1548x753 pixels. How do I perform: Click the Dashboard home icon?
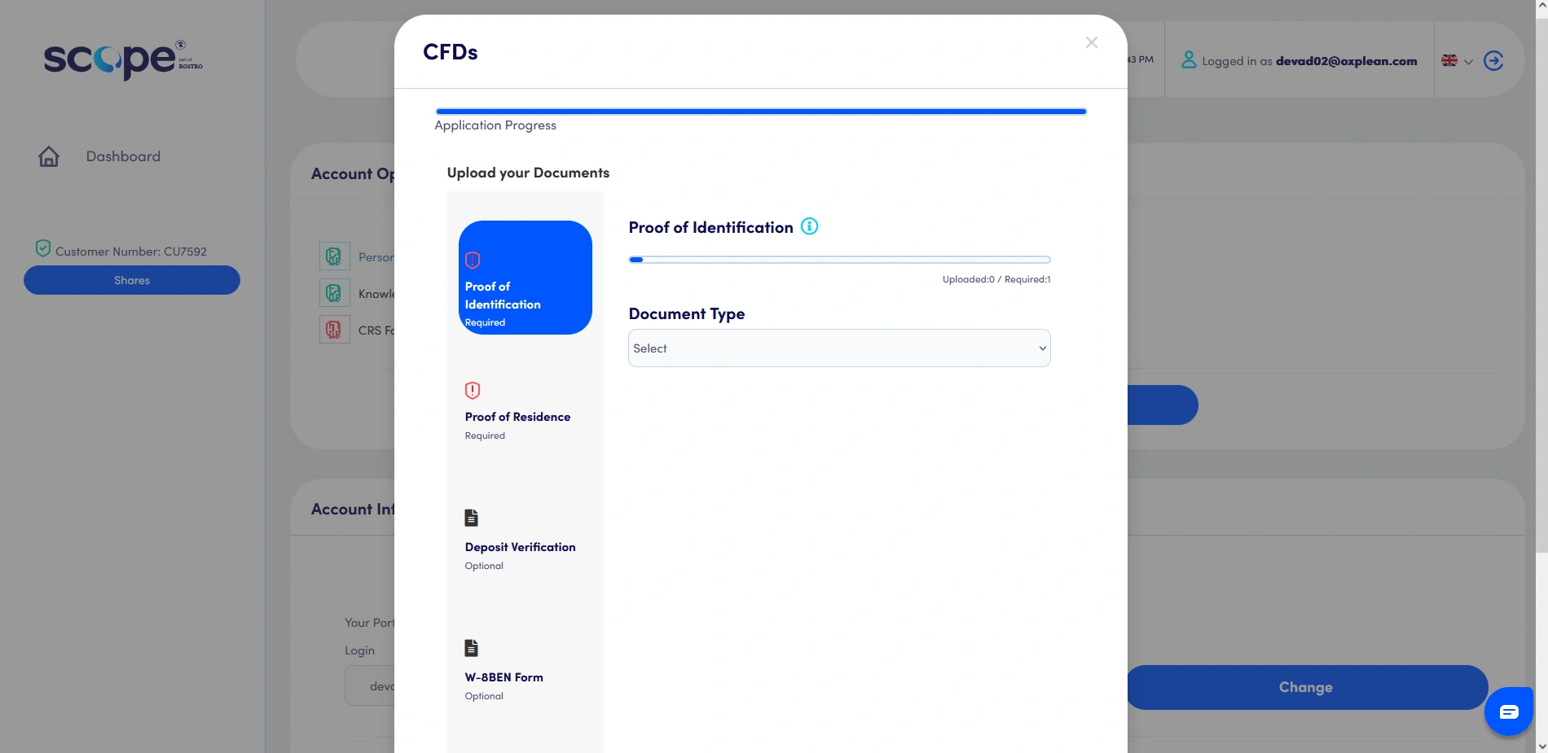click(49, 155)
